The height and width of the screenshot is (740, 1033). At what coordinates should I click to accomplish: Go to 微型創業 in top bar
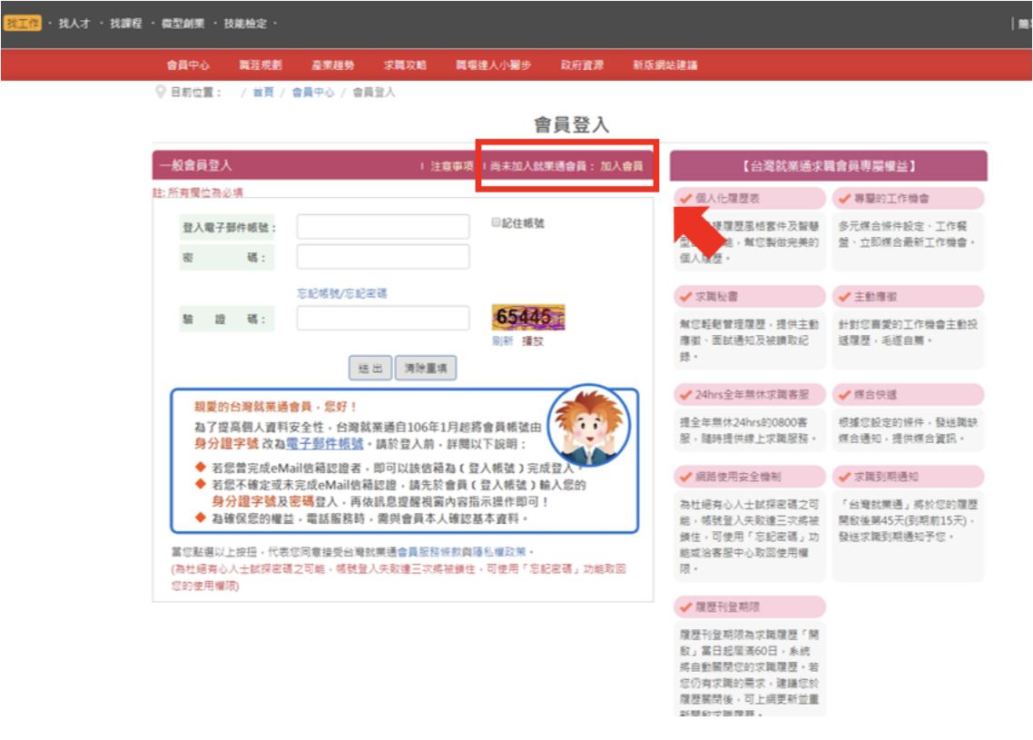coord(183,24)
